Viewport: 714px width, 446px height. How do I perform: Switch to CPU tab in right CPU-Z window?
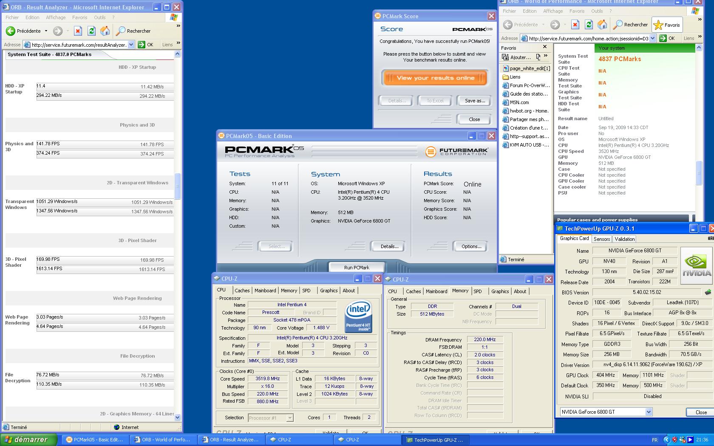coord(393,291)
